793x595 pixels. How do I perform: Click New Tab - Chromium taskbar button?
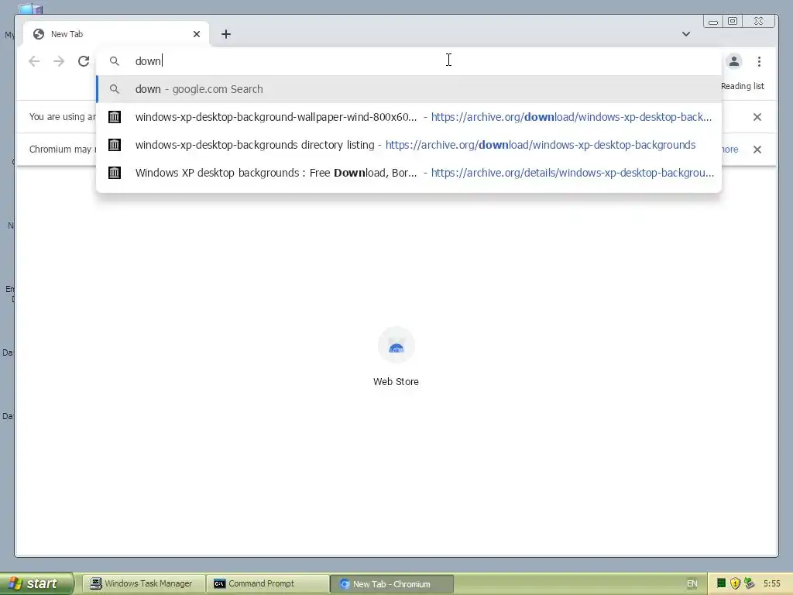coord(391,584)
